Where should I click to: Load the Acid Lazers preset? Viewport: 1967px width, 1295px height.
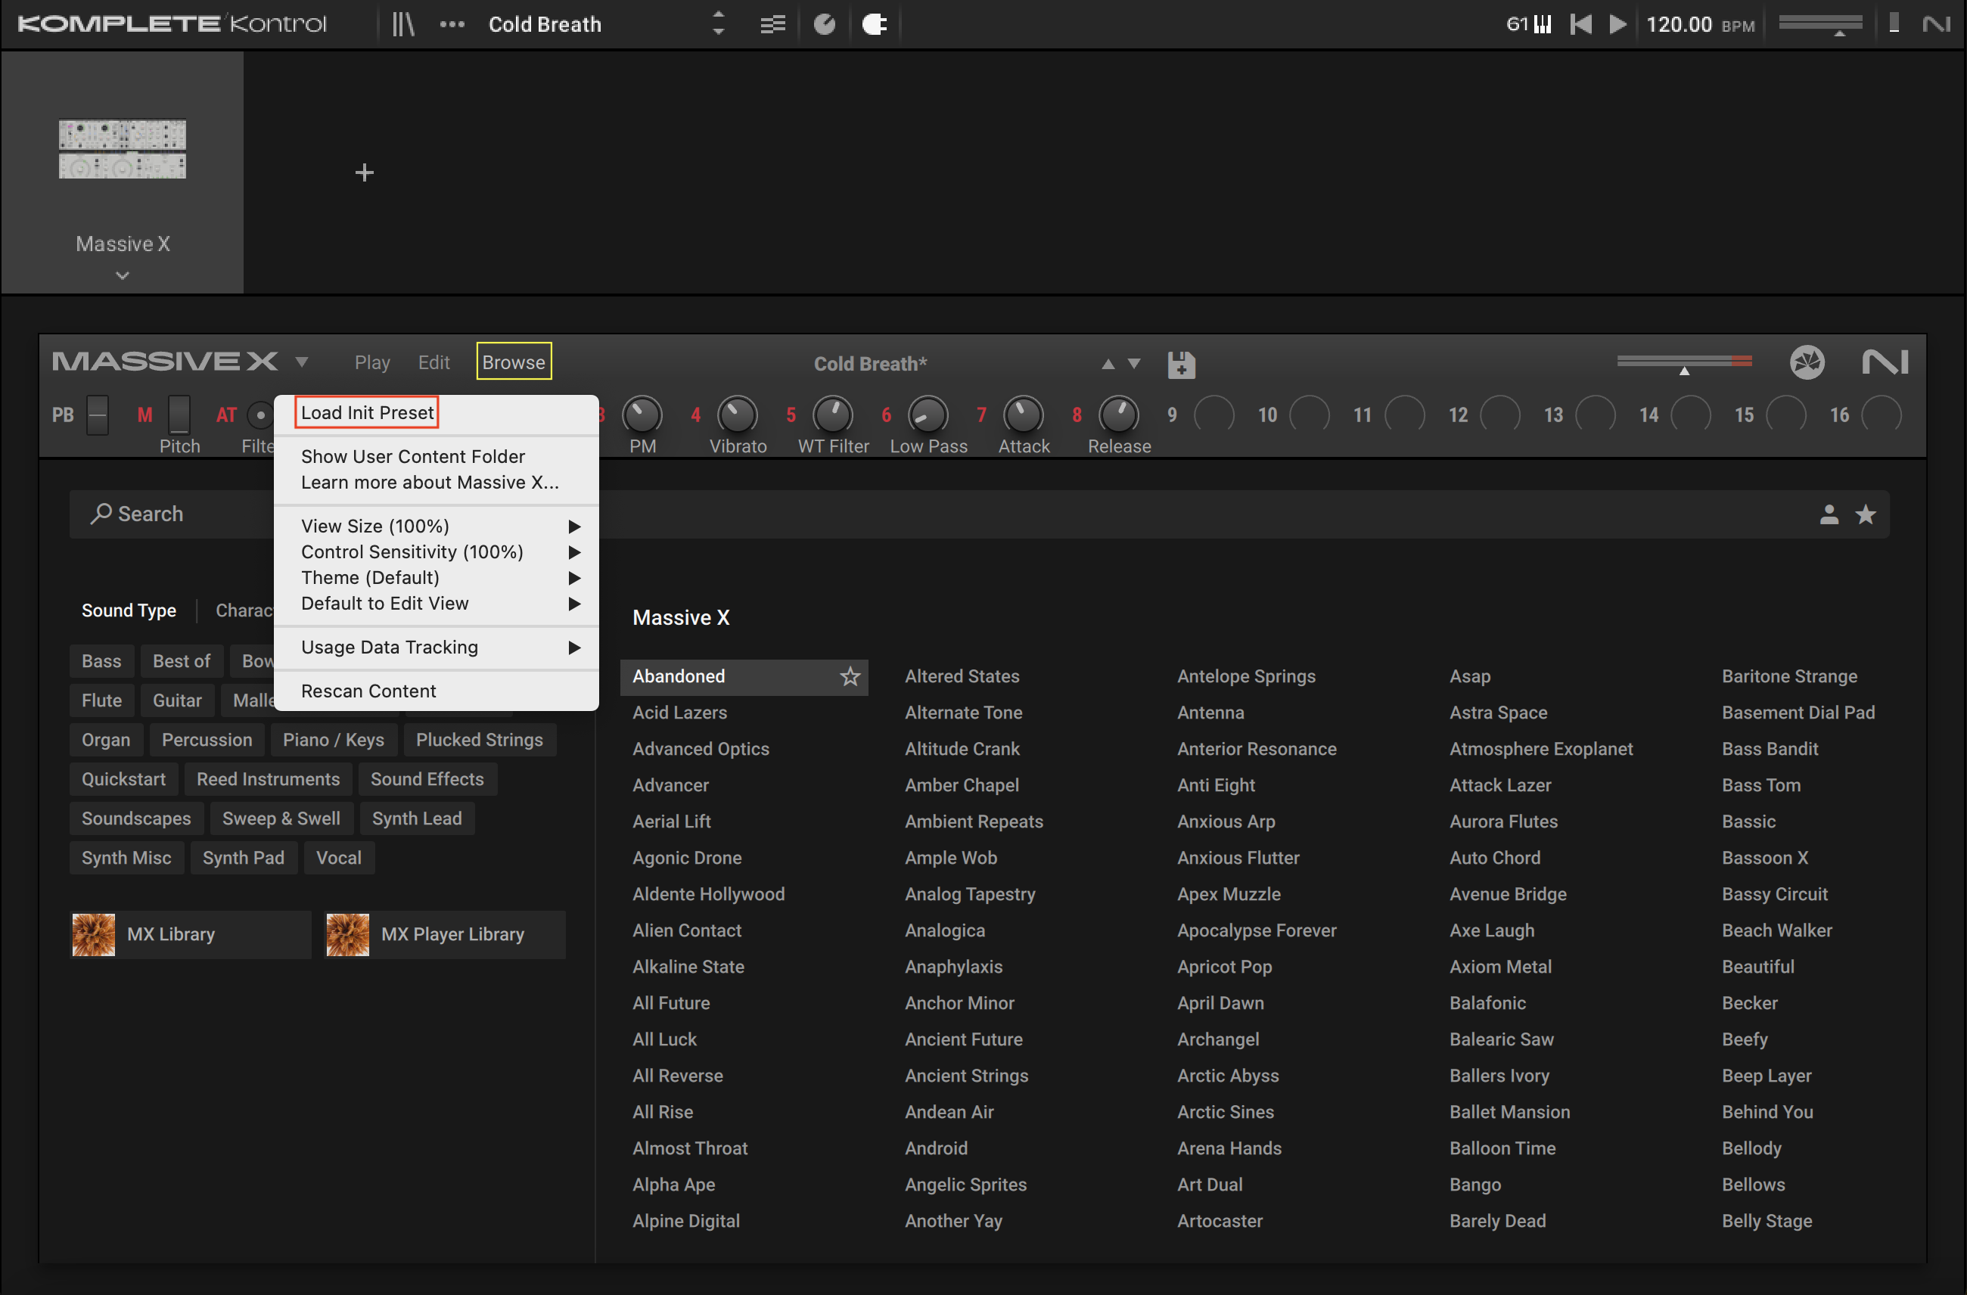click(x=679, y=713)
